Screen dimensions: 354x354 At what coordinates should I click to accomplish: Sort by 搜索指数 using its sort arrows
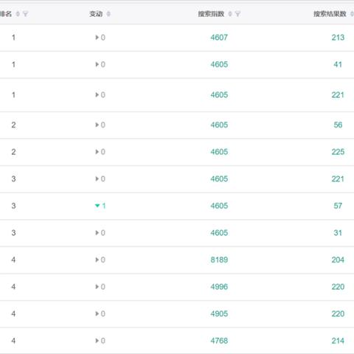[x=230, y=14]
